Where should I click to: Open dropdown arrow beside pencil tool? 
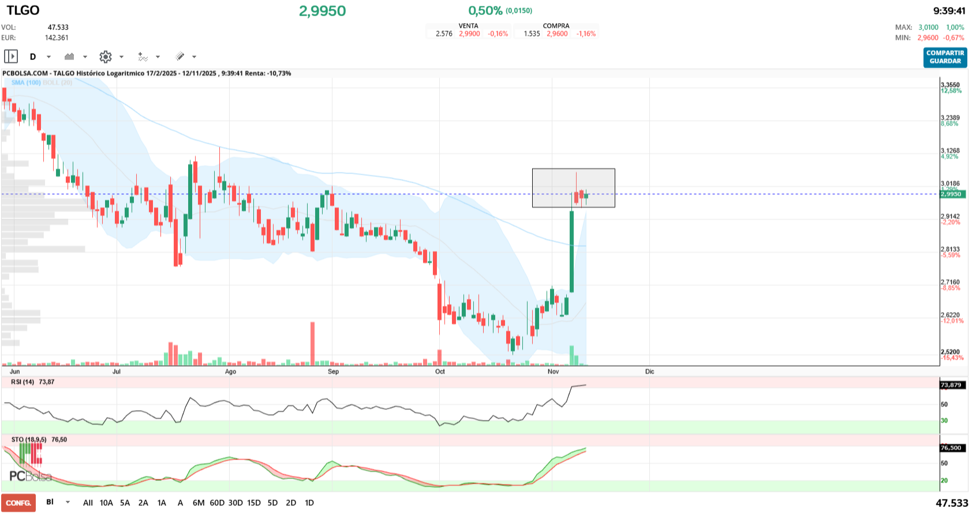194,57
